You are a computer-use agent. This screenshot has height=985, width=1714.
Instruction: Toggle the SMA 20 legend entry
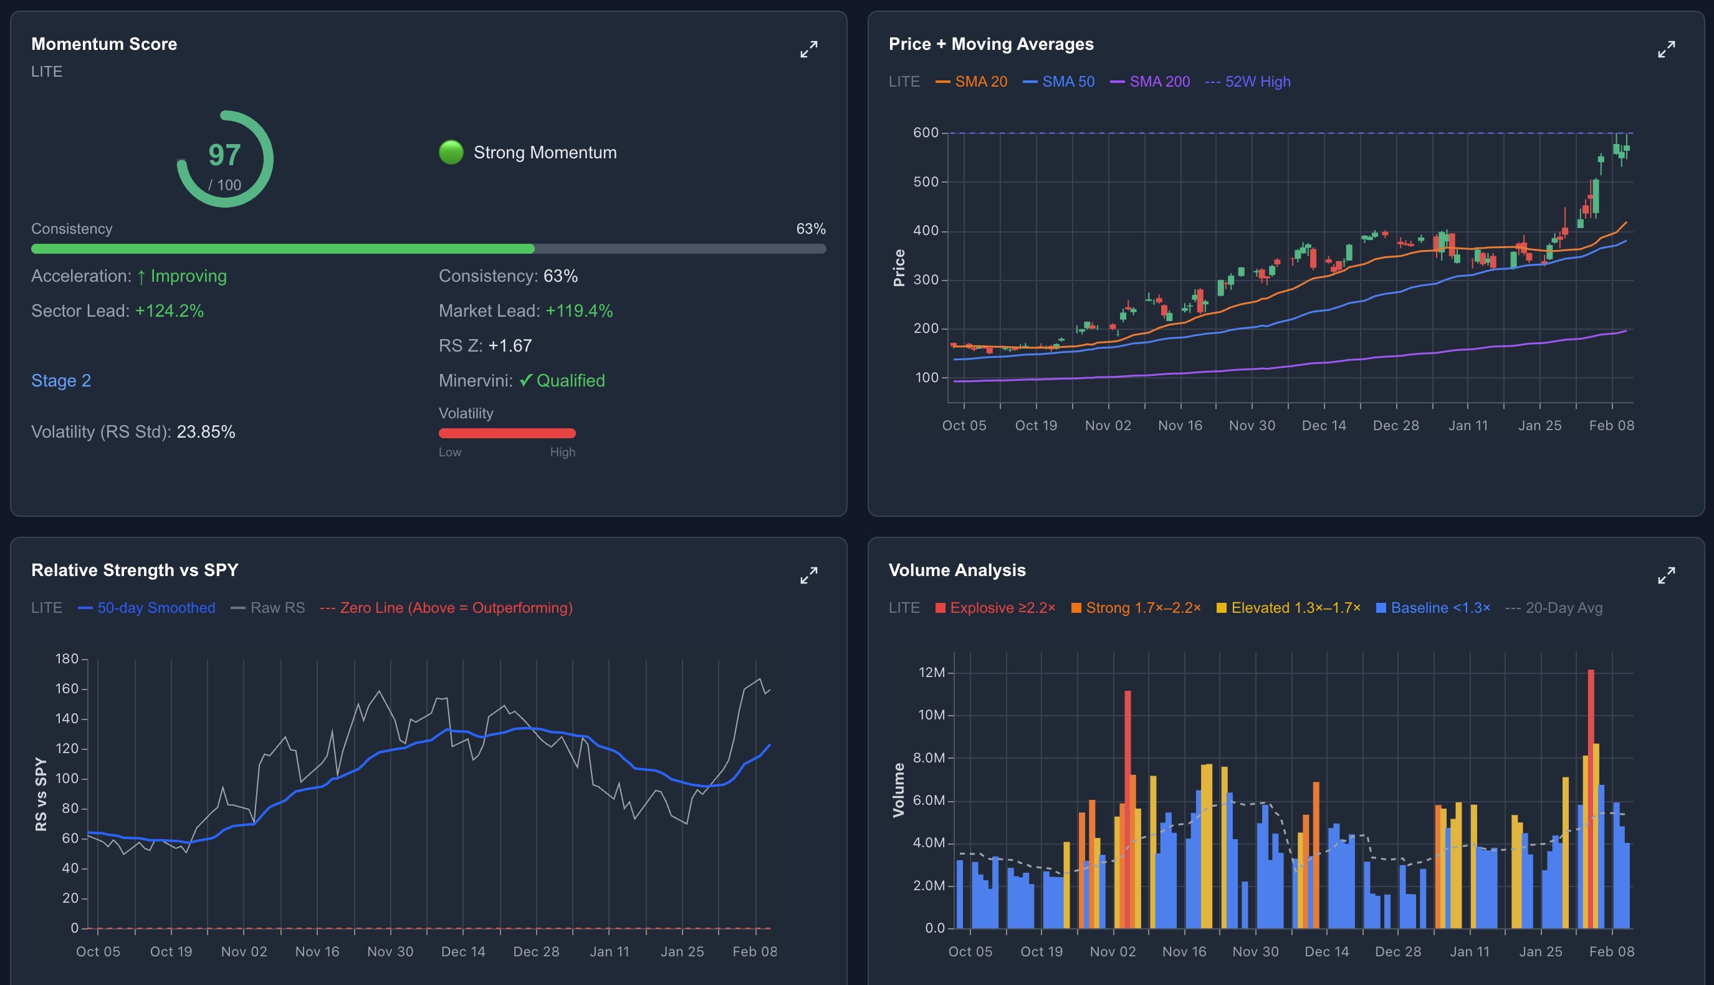click(x=973, y=81)
